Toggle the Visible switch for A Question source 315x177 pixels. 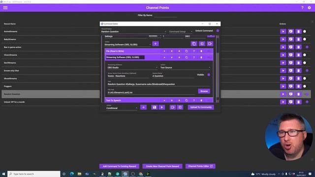[209, 75]
